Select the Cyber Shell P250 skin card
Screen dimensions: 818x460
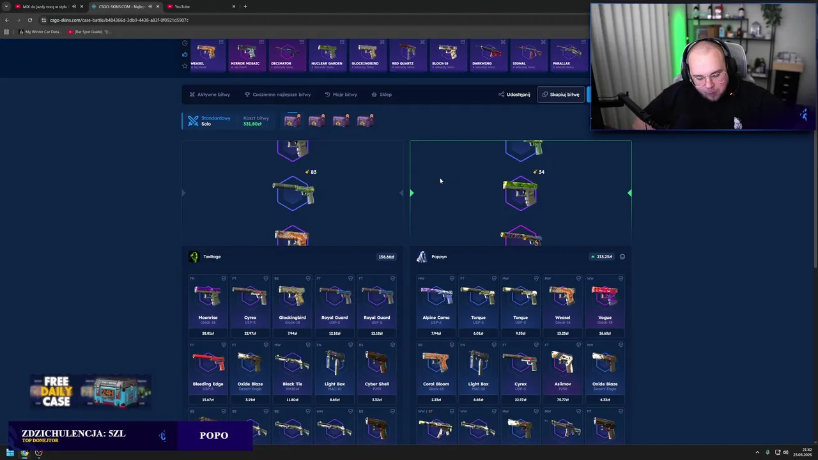[x=376, y=372]
